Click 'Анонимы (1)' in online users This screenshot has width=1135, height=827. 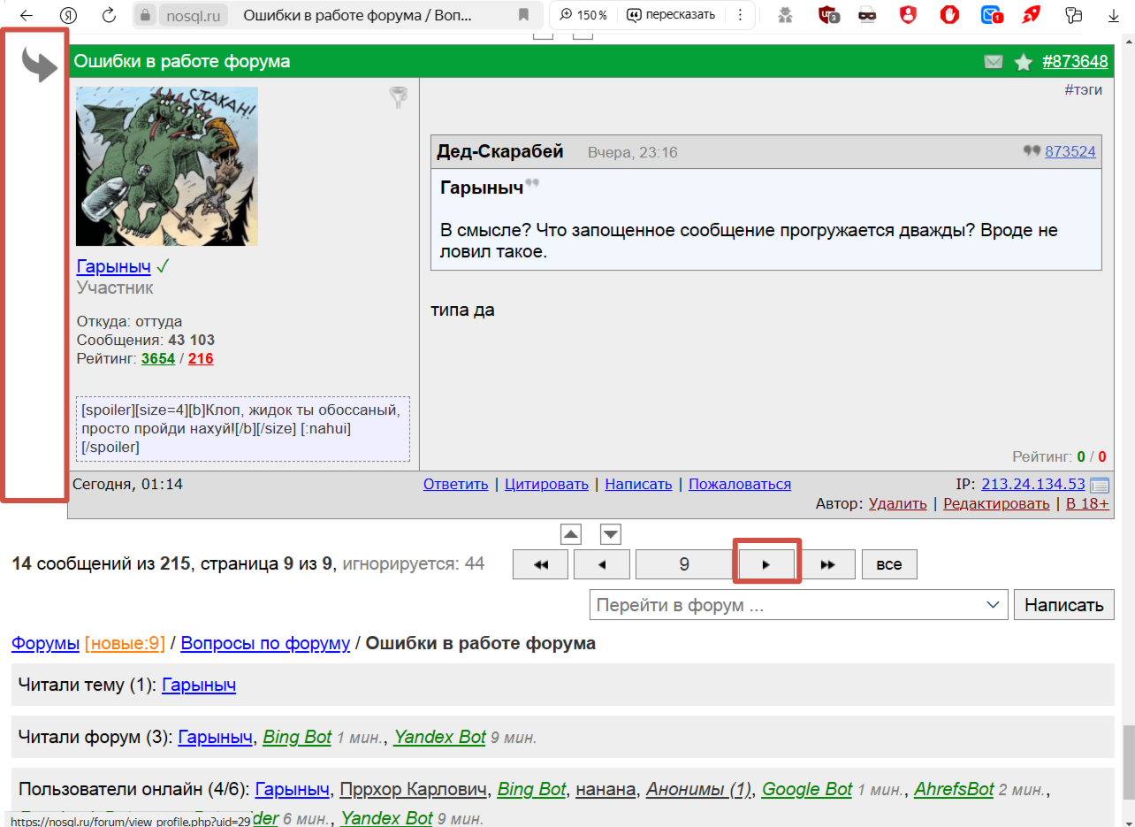coord(698,789)
